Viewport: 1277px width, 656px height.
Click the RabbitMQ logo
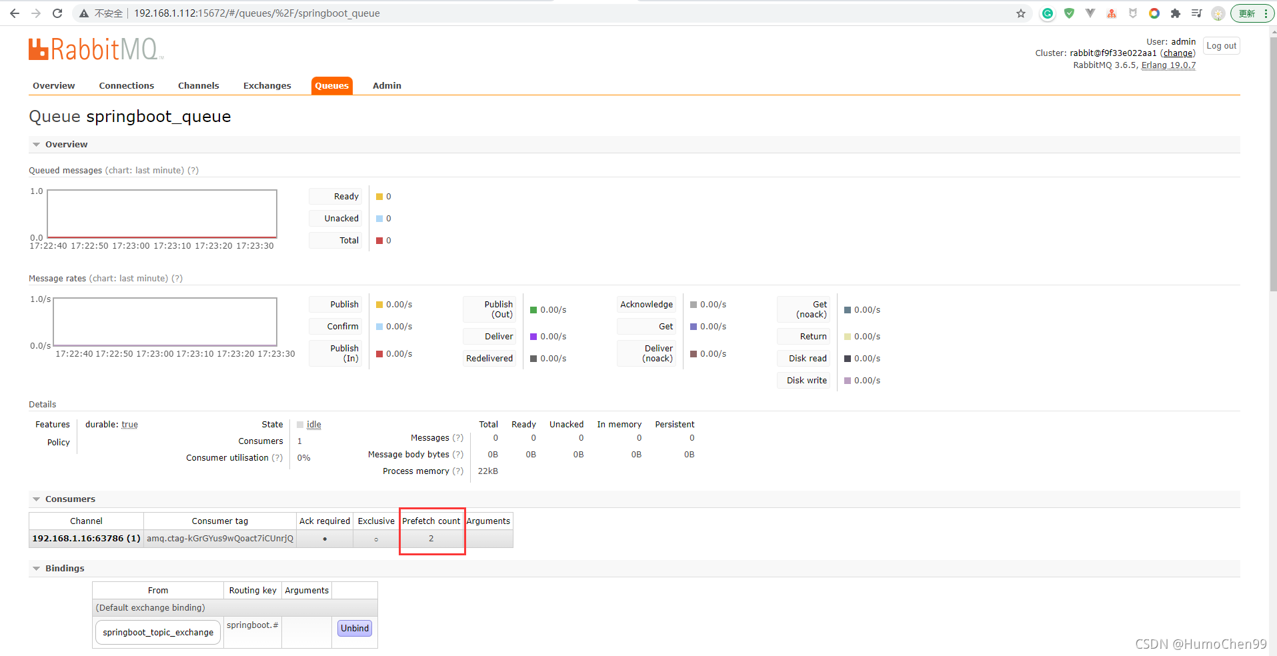95,49
